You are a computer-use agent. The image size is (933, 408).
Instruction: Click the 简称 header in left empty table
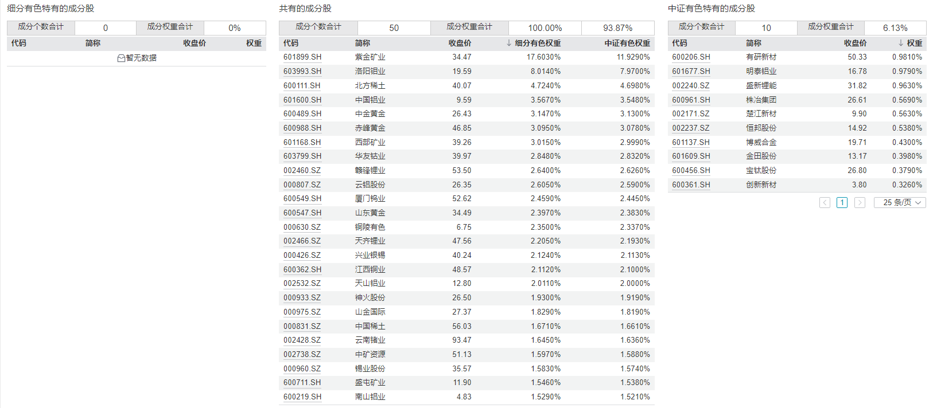click(93, 43)
